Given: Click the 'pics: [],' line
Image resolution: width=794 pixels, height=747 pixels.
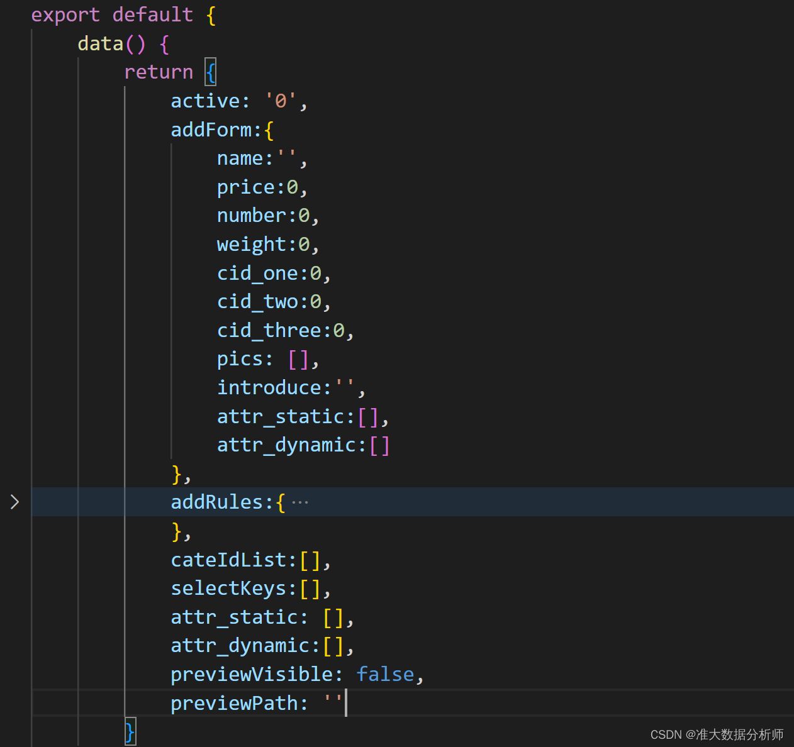Looking at the screenshot, I should point(269,359).
